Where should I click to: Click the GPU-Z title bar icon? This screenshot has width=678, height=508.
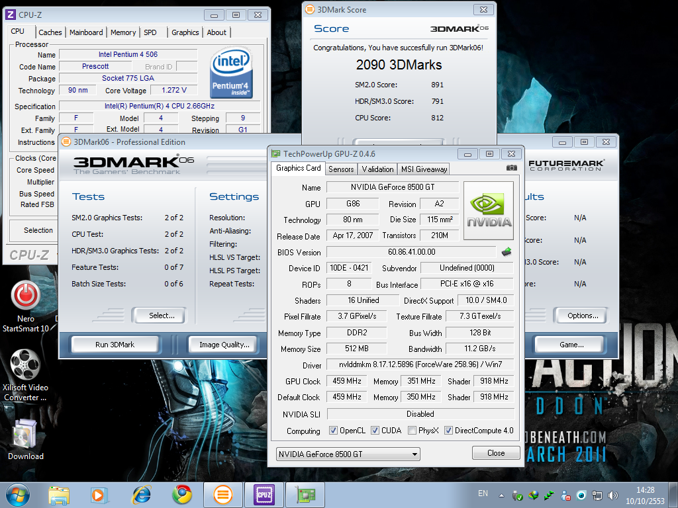pyautogui.click(x=275, y=153)
